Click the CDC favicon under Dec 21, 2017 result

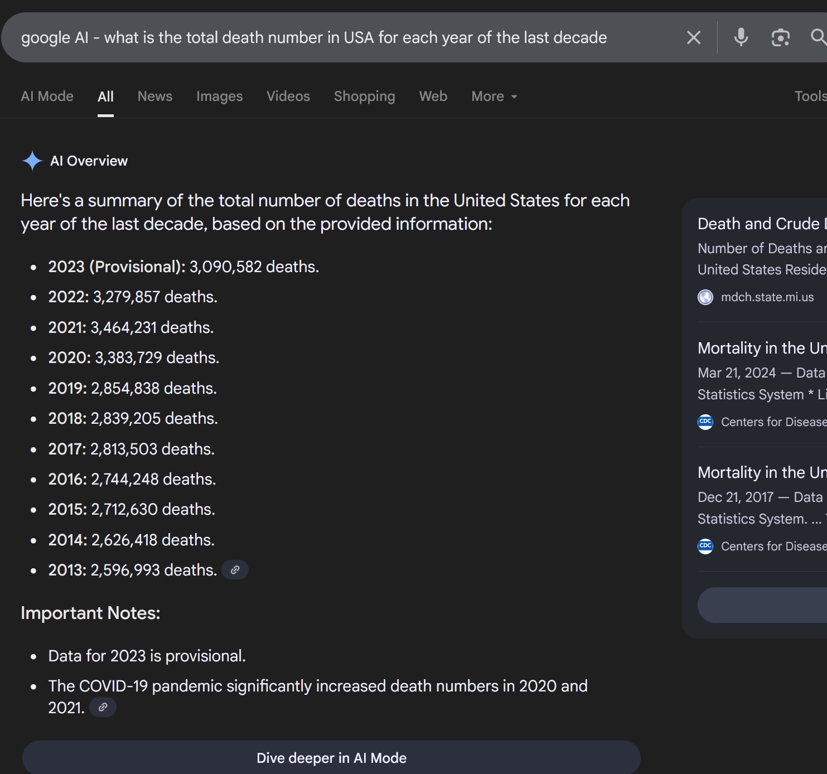(x=705, y=546)
